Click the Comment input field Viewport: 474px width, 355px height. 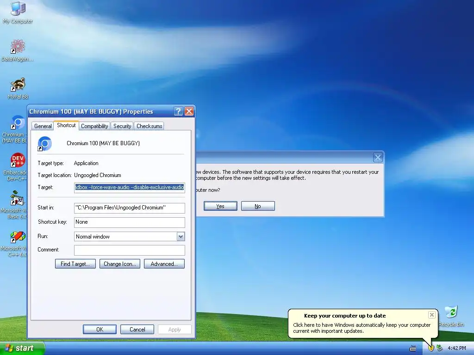(130, 250)
